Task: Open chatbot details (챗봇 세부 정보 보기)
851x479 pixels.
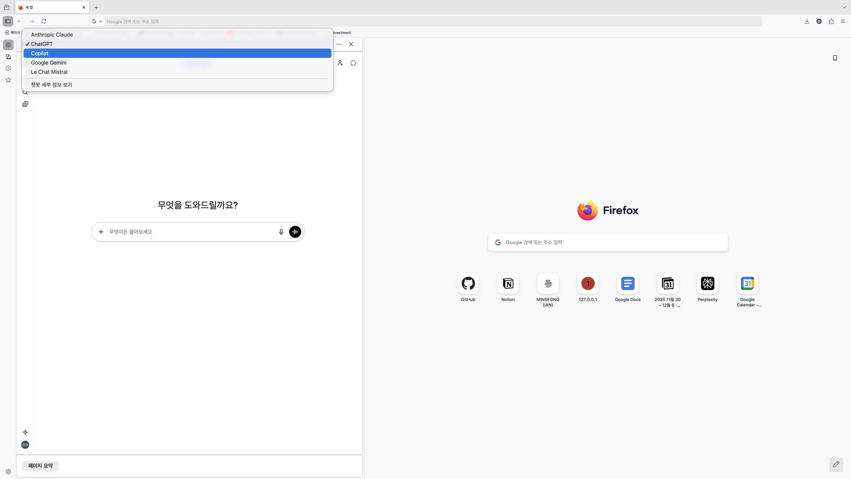Action: tap(52, 84)
